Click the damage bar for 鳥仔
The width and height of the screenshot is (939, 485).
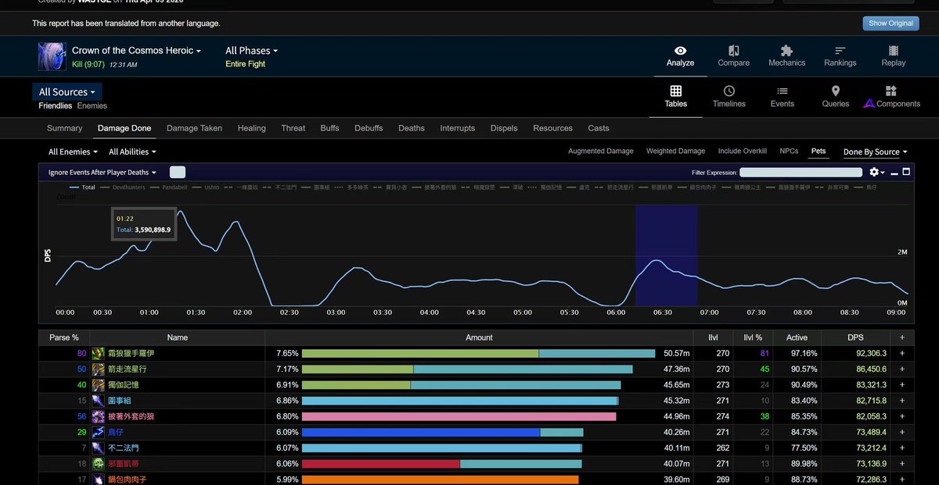[442, 432]
